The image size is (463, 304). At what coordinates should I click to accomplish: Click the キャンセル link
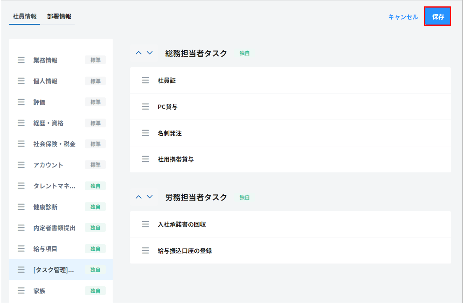403,17
